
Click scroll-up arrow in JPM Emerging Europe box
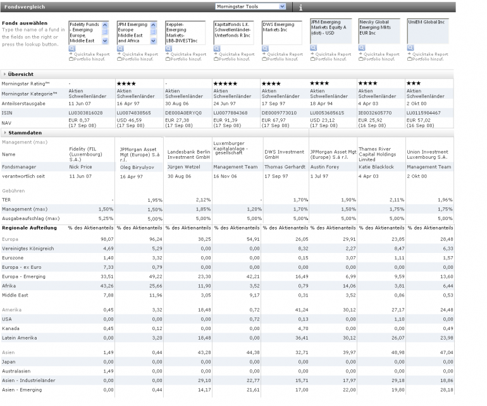coord(154,25)
